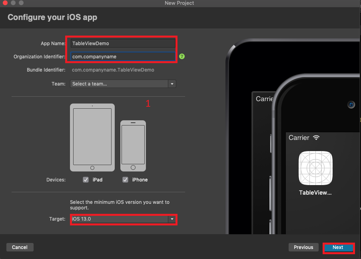Expand the Target iOS 13.0 dropdown
Image resolution: width=361 pixels, height=259 pixels.
[120, 219]
